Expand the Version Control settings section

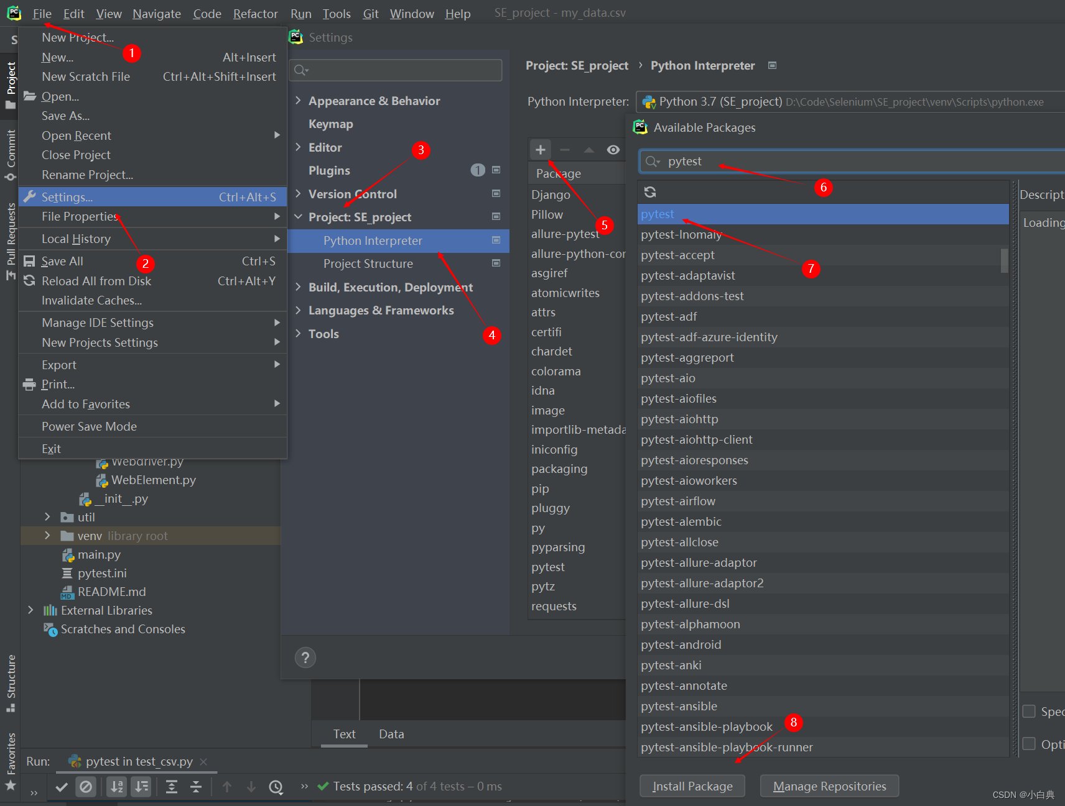298,193
